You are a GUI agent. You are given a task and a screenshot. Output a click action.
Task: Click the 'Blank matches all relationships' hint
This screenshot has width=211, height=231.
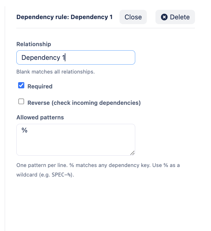pos(56,72)
